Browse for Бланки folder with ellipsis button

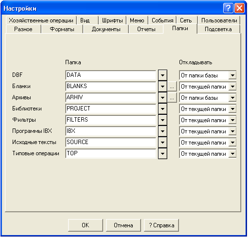click(x=172, y=87)
